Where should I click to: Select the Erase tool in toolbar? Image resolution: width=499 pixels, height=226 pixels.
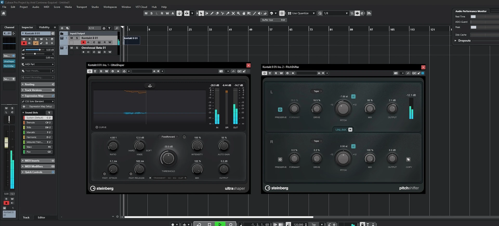point(217,13)
